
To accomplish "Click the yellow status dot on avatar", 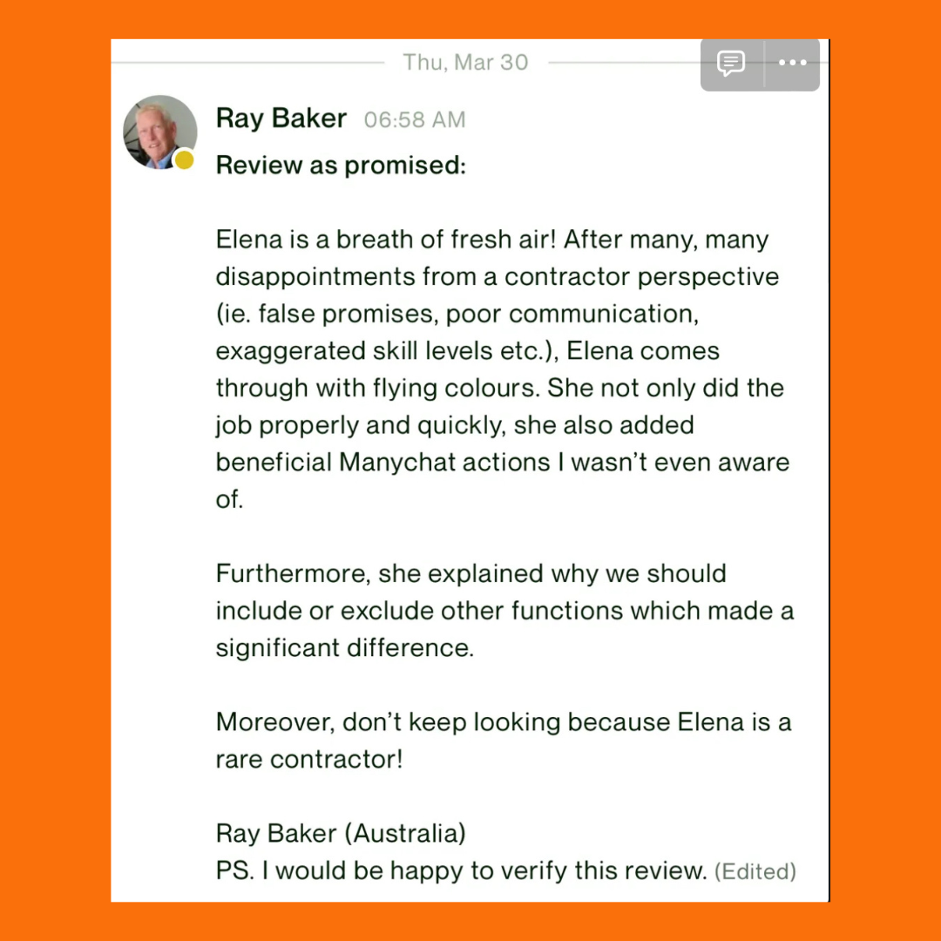I will click(184, 159).
